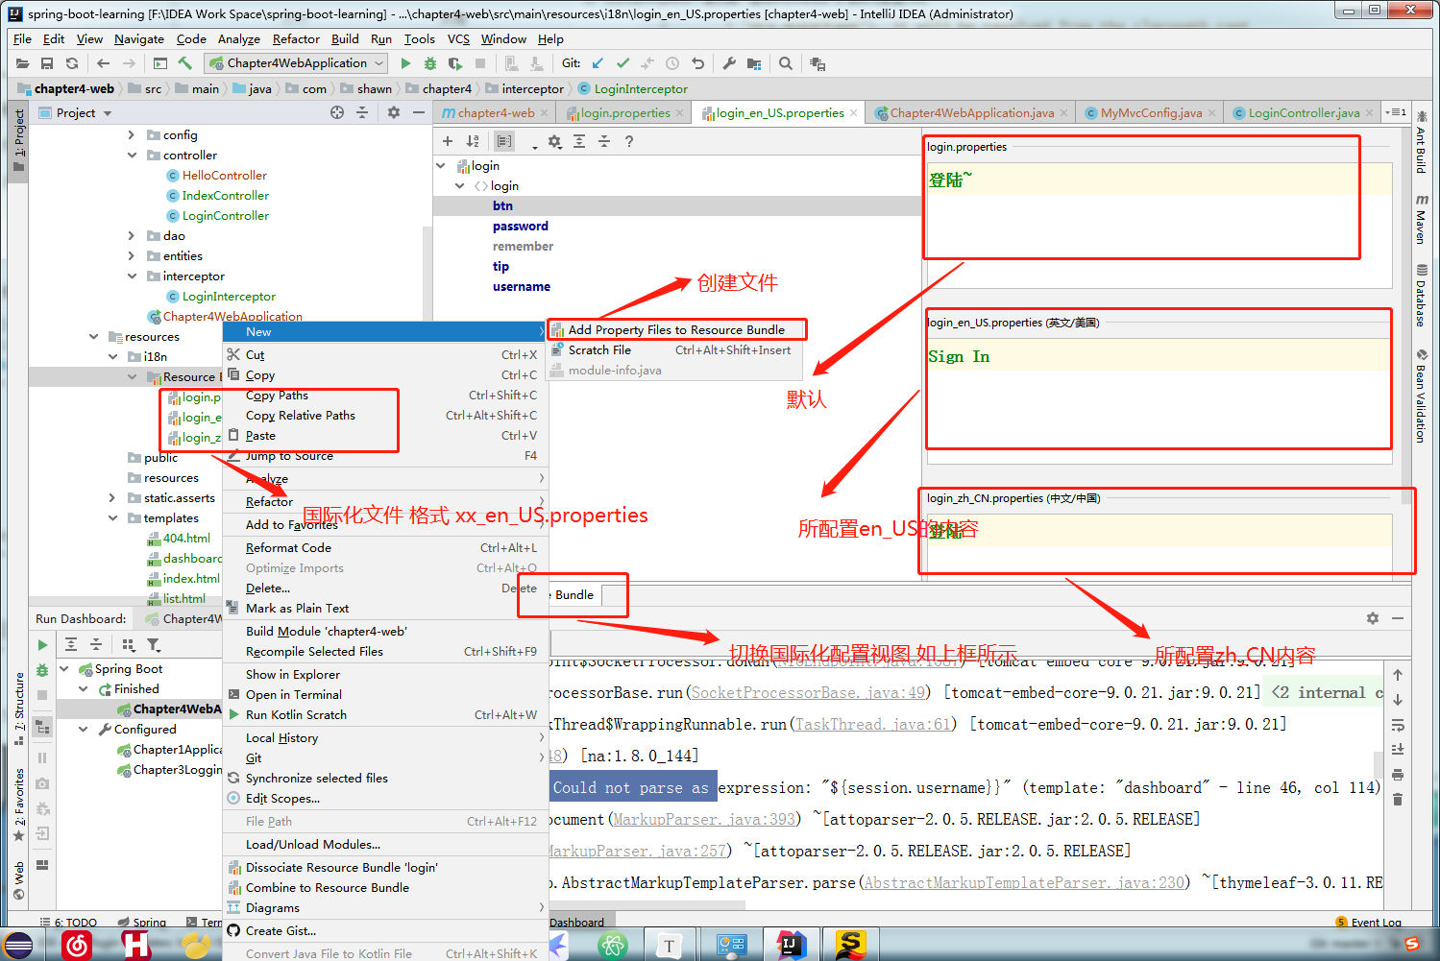This screenshot has width=1440, height=961.
Task: Open the TaskThread.java:61 stack trace link
Action: point(872,724)
